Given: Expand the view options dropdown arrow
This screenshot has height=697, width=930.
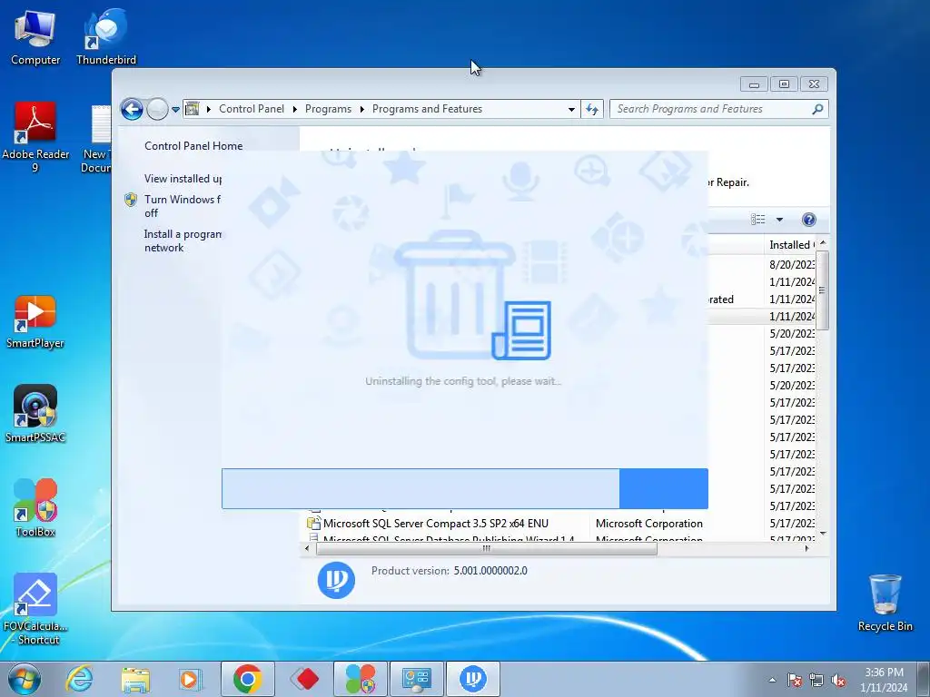Looking at the screenshot, I should click(x=779, y=220).
